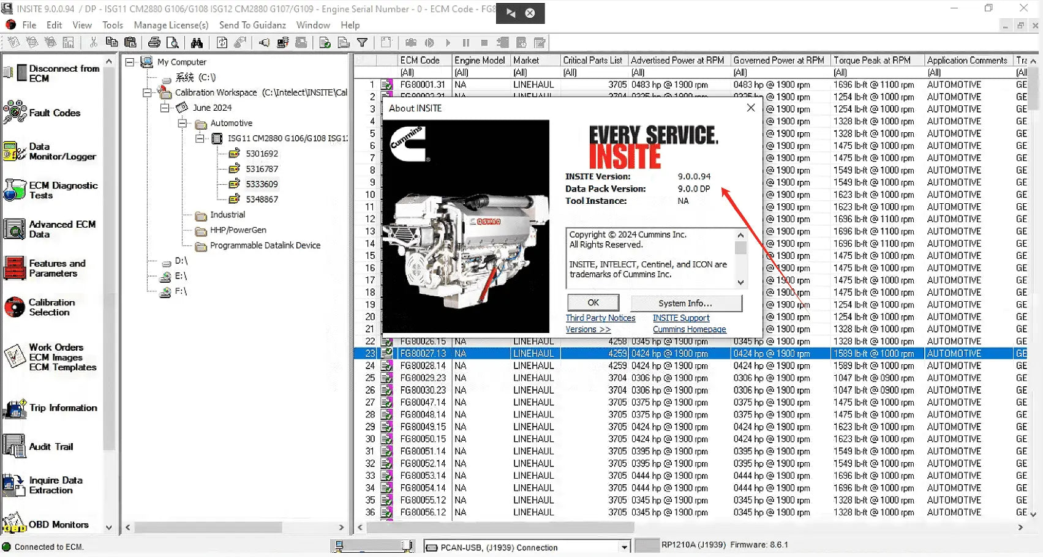Click the binoculars search icon on toolbar
Viewport: 1043px width, 557px height.
pos(197,42)
